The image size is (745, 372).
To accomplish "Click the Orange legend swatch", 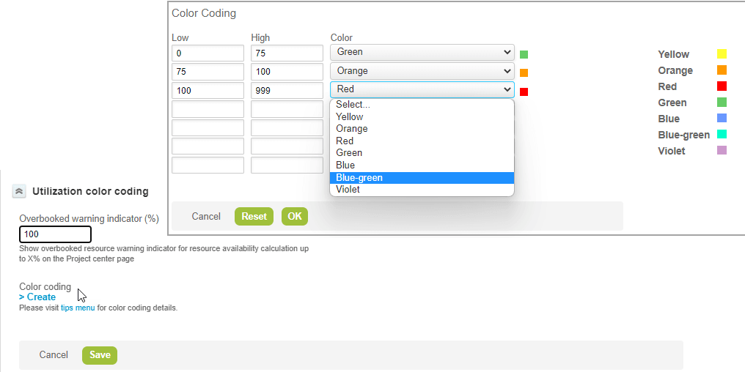I will coord(722,70).
